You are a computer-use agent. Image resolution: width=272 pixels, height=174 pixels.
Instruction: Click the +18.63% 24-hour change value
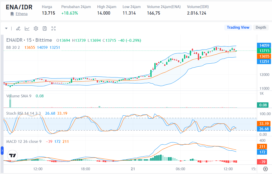tap(70, 13)
